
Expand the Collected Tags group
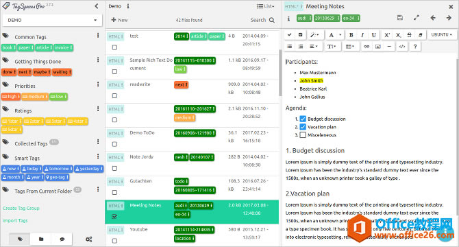pos(31,143)
